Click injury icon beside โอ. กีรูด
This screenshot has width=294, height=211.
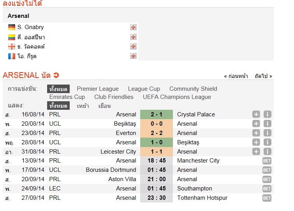coord(133,56)
